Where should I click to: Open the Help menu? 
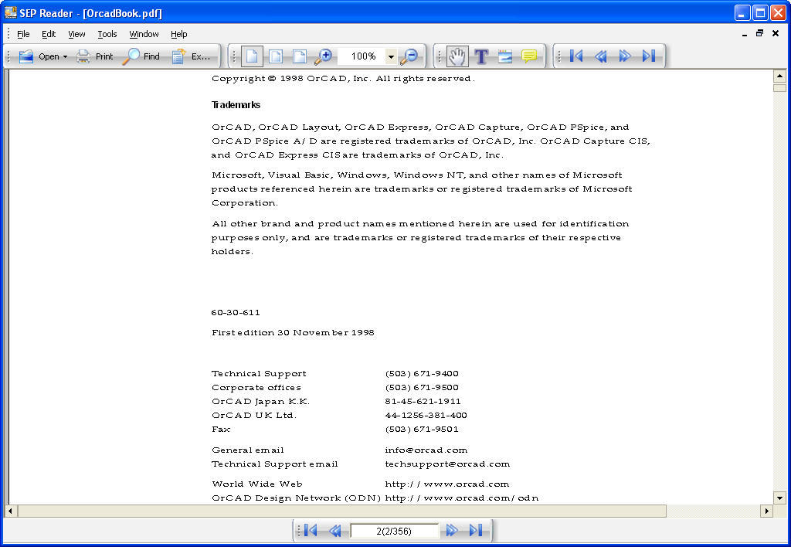tap(178, 34)
